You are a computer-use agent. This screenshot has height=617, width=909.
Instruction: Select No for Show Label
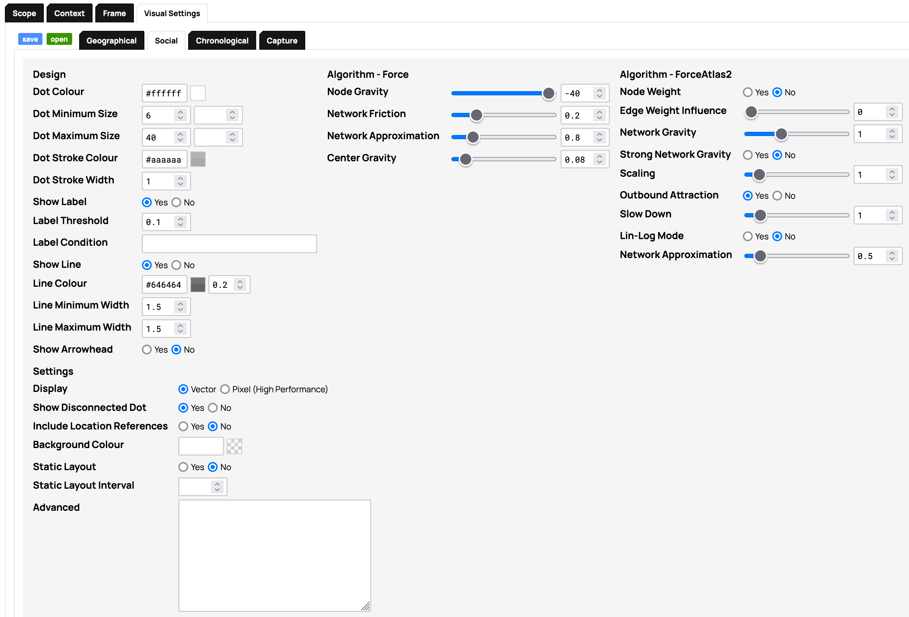click(x=176, y=202)
